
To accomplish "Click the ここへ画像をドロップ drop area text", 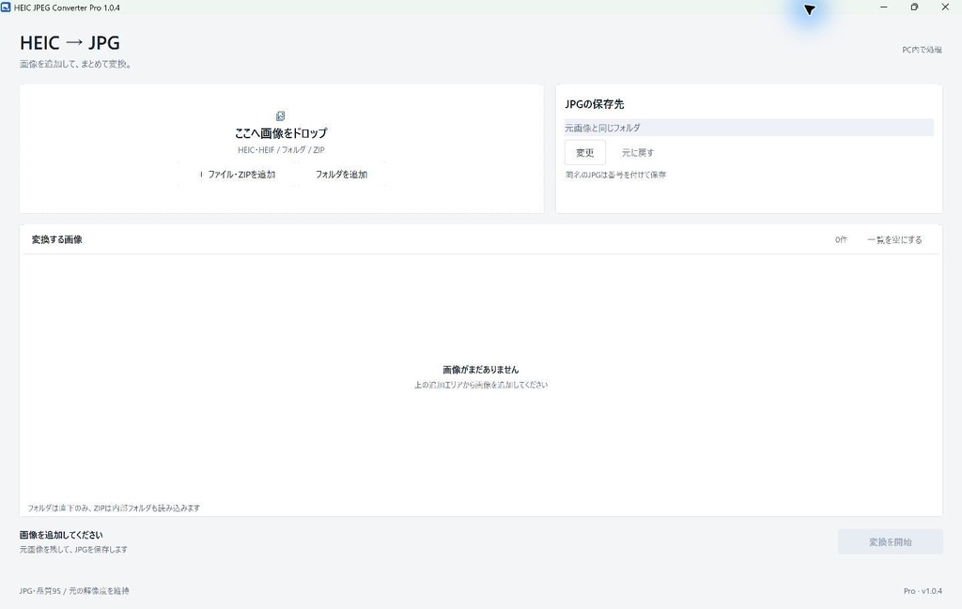I will click(x=281, y=133).
